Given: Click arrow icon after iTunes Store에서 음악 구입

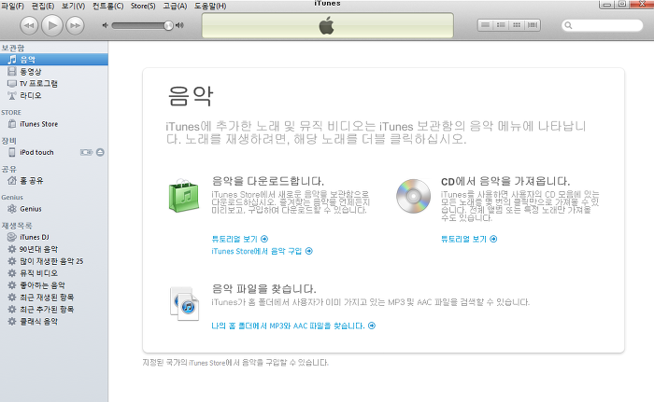Looking at the screenshot, I should click(x=309, y=251).
